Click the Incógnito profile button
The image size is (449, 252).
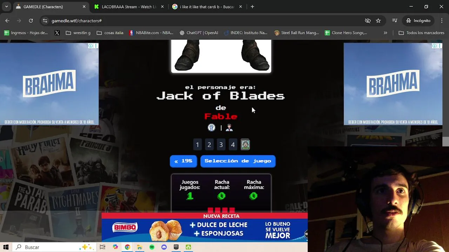pos(418,21)
